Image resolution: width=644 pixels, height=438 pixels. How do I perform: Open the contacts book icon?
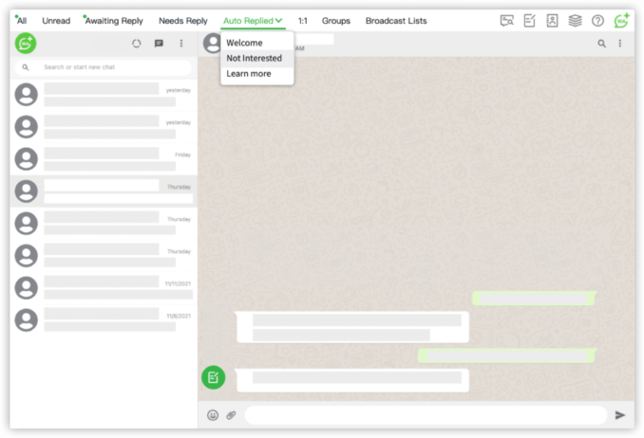point(552,21)
